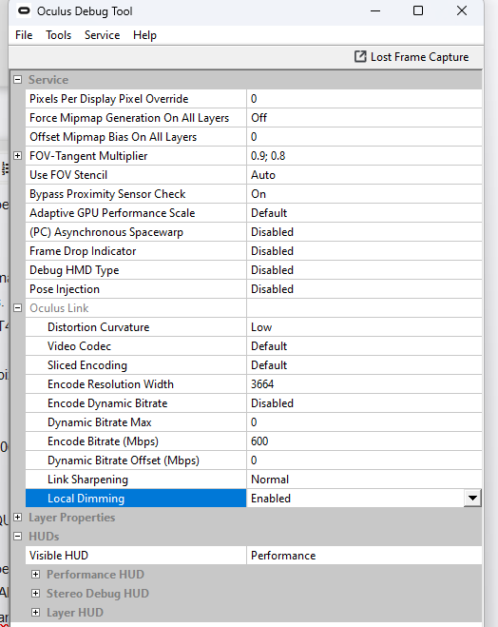498x627 pixels.
Task: Click the Lost Frame Capture icon
Action: tap(360, 57)
